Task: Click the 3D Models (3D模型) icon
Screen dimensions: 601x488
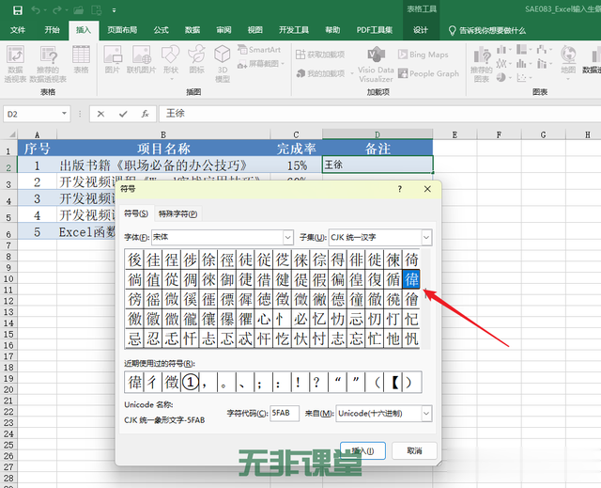Action: click(223, 64)
